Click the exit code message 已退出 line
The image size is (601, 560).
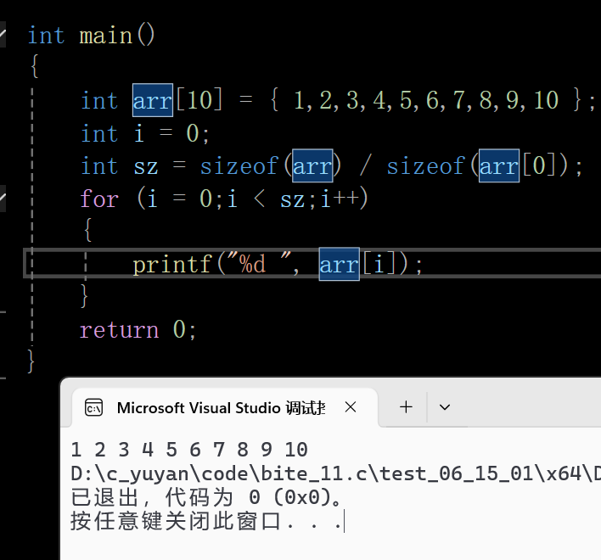tap(205, 497)
